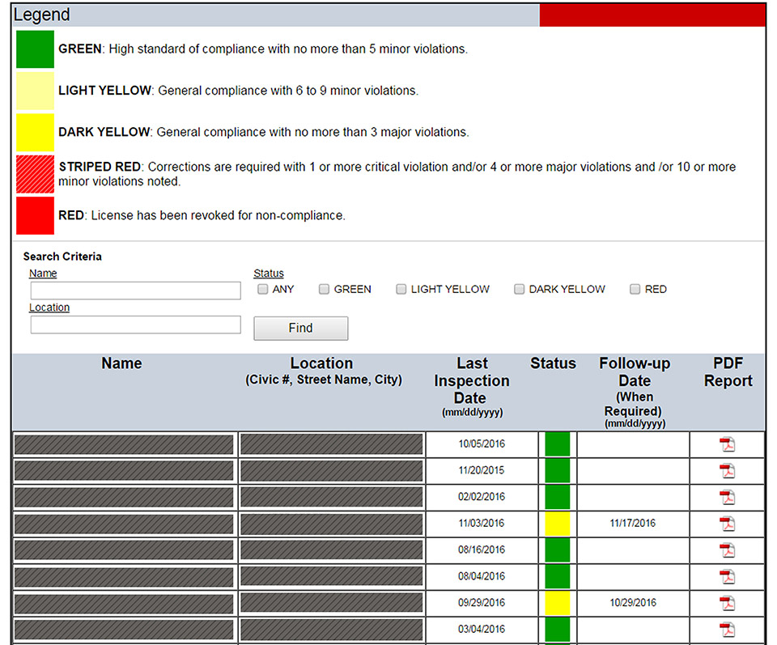Tick the LIGHT YELLOW status checkbox
The width and height of the screenshot is (777, 645).
pos(401,289)
